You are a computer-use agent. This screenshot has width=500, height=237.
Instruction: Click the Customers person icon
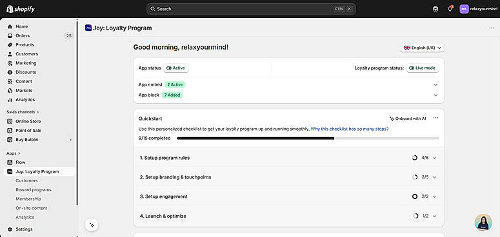point(10,54)
